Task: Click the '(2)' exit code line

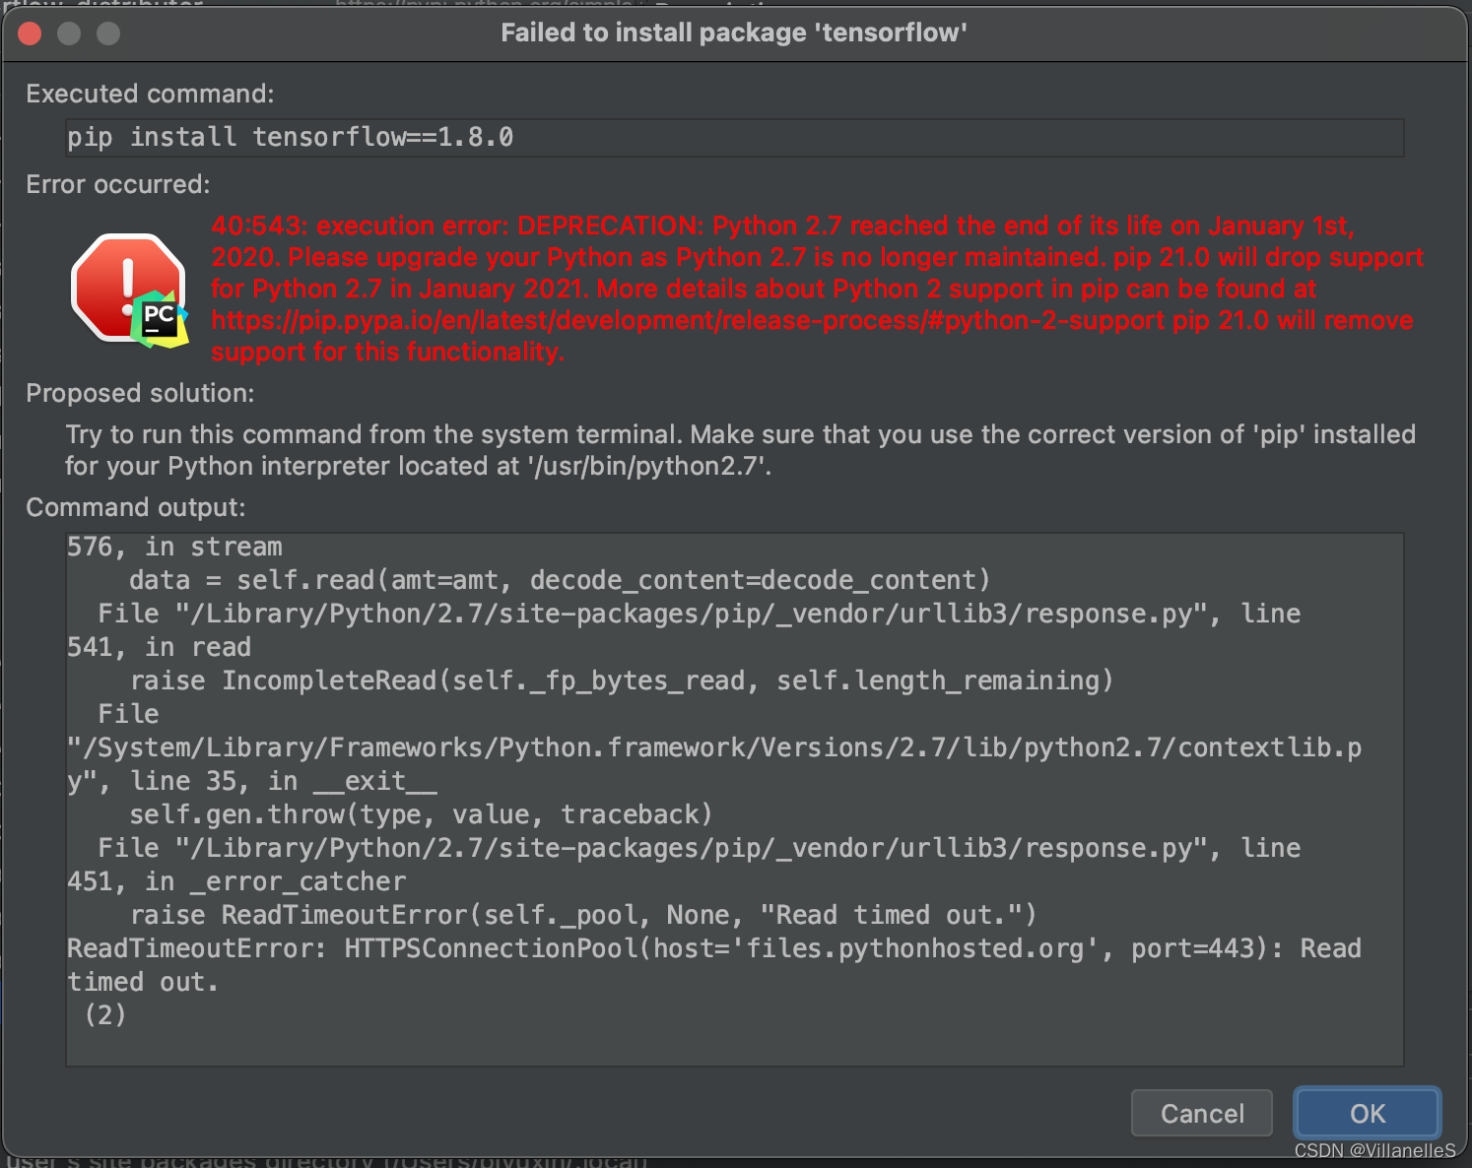Action: [105, 1014]
